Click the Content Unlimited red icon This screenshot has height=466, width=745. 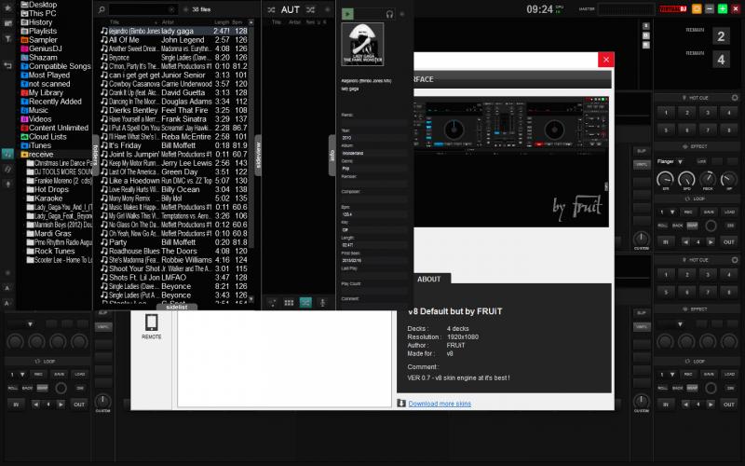coord(24,128)
